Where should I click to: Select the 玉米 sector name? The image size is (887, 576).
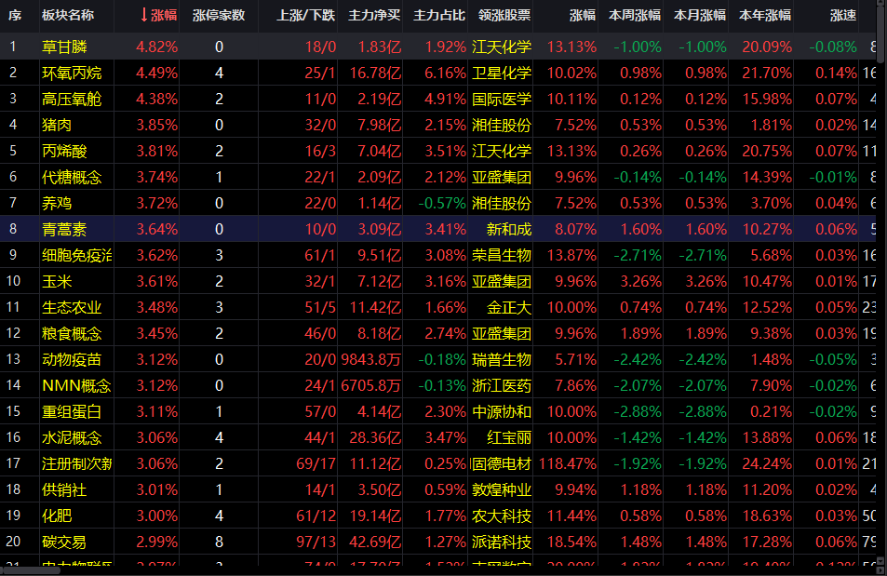pos(57,281)
